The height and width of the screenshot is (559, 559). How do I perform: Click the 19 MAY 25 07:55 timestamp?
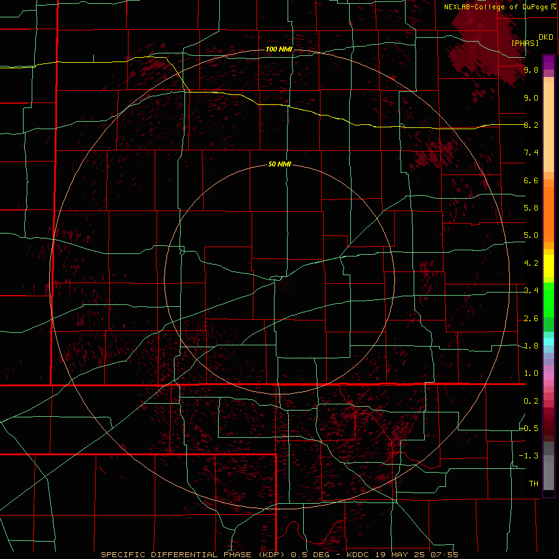416,555
